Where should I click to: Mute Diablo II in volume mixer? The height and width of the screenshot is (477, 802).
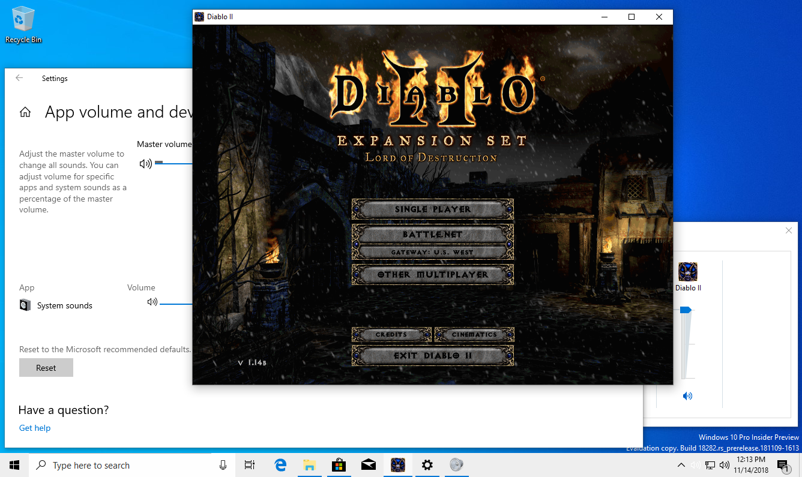point(687,396)
